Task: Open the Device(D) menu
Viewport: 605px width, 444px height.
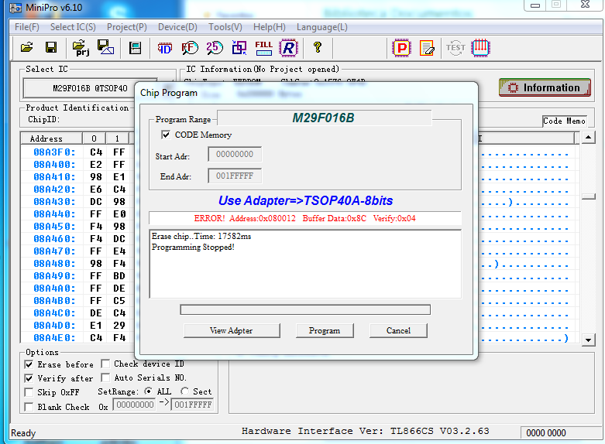Action: [177, 27]
